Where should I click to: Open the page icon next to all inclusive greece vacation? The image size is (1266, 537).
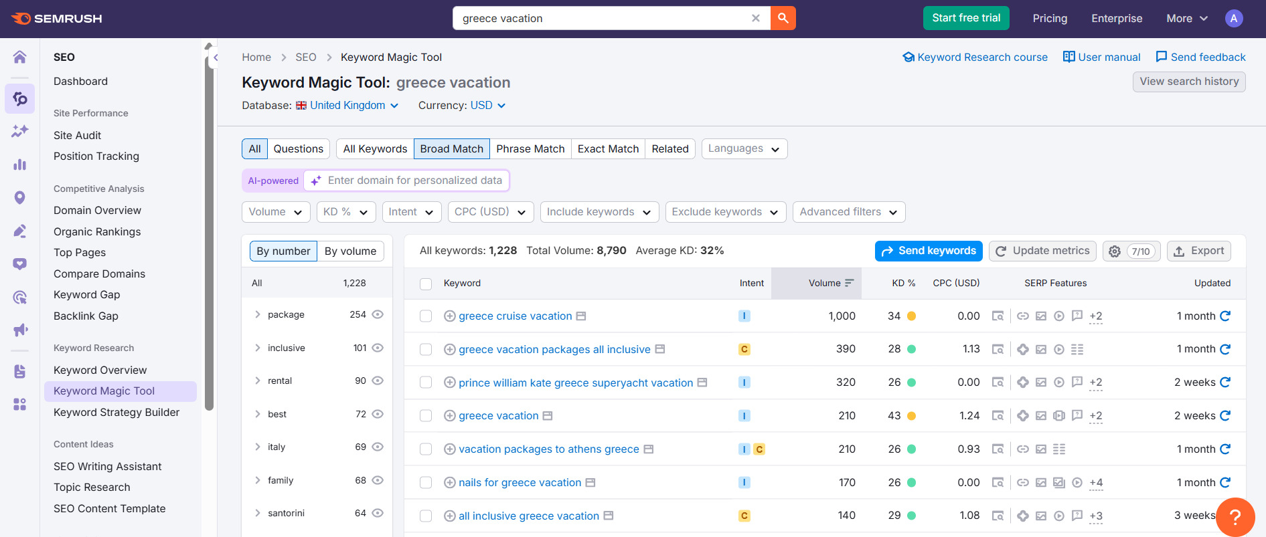point(609,516)
